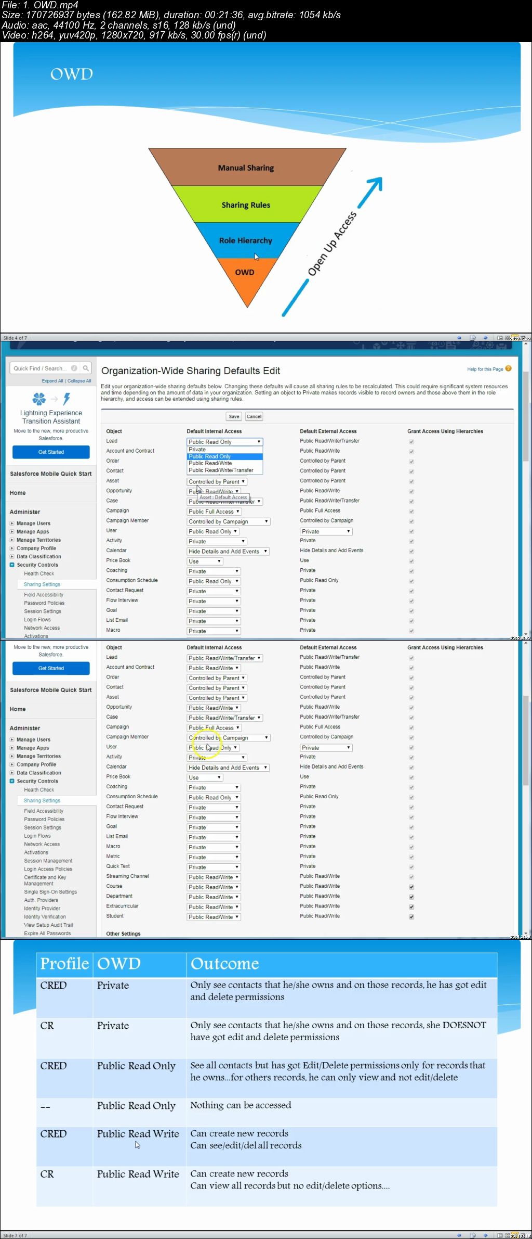Image resolution: width=532 pixels, height=1239 pixels.
Task: Choose highlighted Public Read Only list option
Action: (224, 456)
